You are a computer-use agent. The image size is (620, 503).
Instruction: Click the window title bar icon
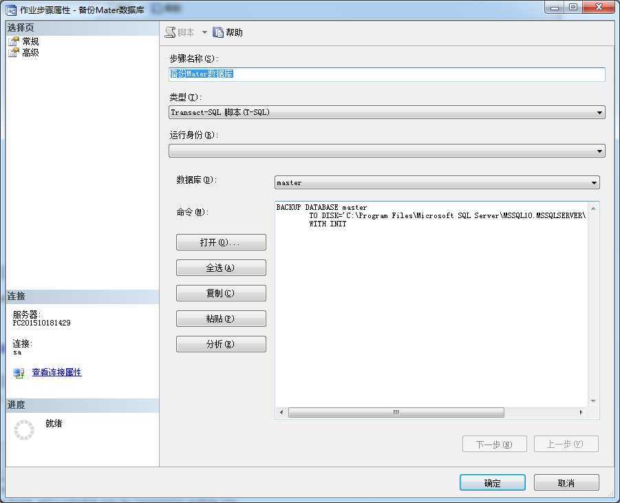point(11,10)
